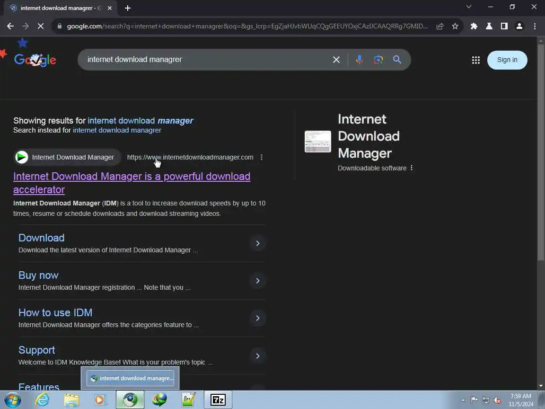Open Windows Explorer folder in taskbar
545x409 pixels.
pos(71,400)
